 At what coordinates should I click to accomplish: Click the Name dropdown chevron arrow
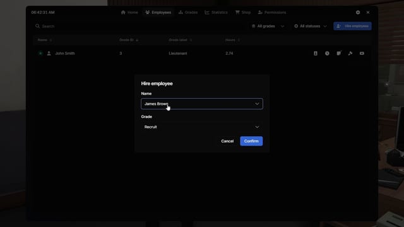coord(257,103)
